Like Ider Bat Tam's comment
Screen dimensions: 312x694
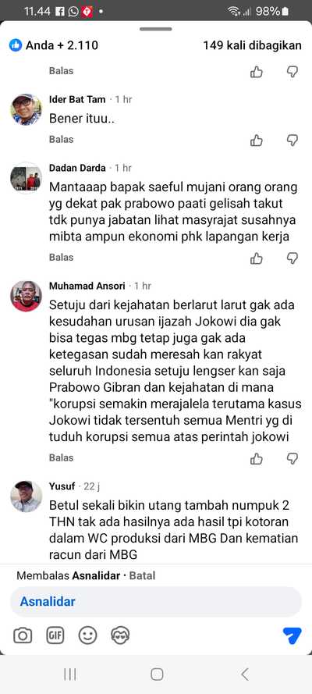click(257, 141)
